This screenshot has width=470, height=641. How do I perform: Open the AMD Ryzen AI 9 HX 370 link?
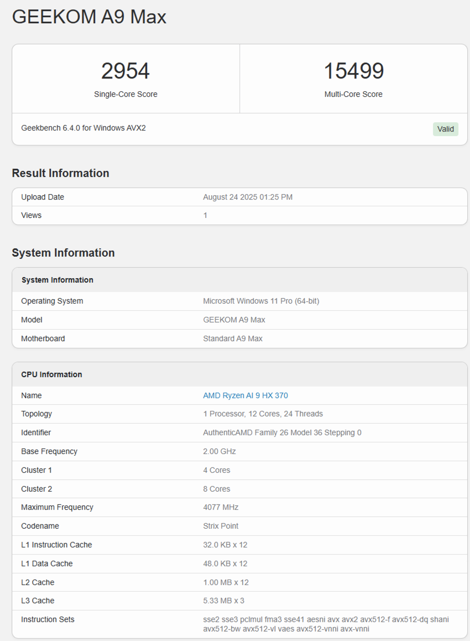coord(245,395)
